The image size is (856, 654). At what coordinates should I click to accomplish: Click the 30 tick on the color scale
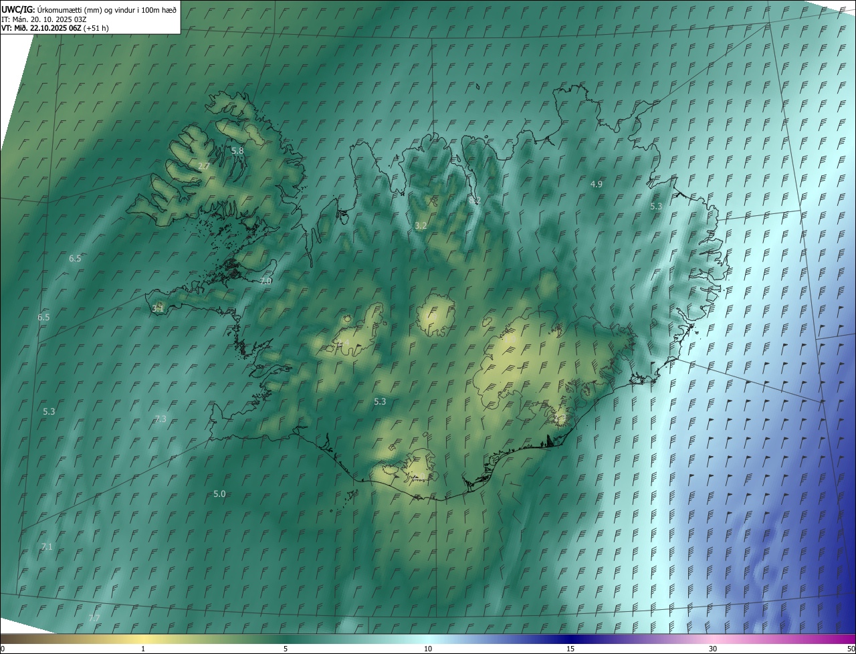pos(713,649)
